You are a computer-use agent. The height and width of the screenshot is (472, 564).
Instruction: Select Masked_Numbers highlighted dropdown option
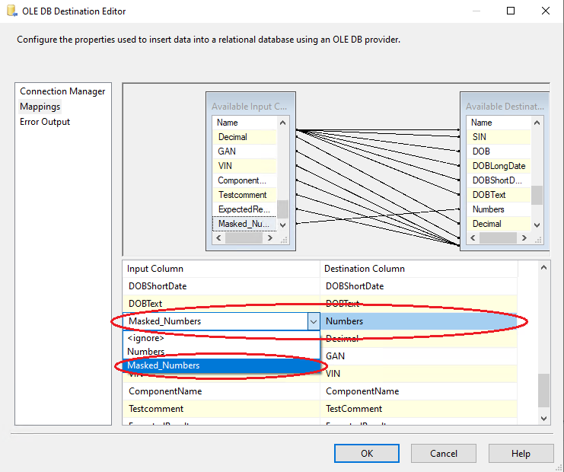pyautogui.click(x=164, y=365)
